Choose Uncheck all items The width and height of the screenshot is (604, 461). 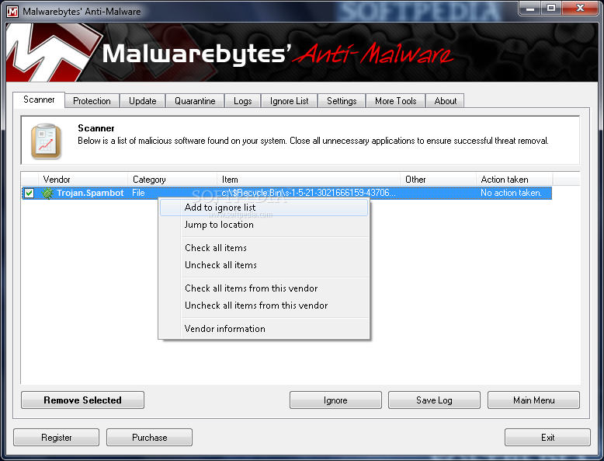pyautogui.click(x=264, y=265)
